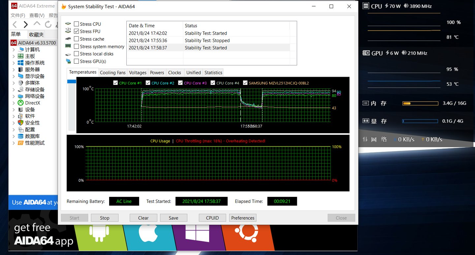The height and width of the screenshot is (255, 475).
Task: Click the 多媒体 speaker icon in the tree
Action: point(21,83)
